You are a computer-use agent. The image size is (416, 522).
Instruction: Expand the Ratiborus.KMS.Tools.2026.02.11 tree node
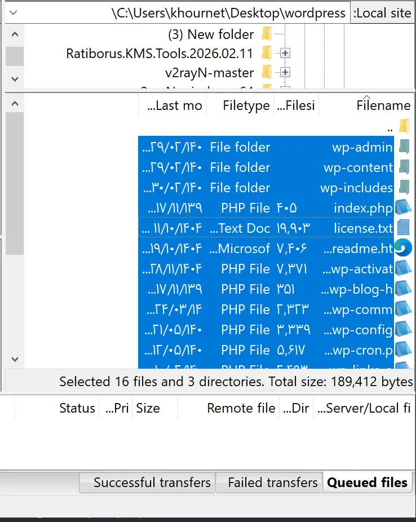coord(285,53)
